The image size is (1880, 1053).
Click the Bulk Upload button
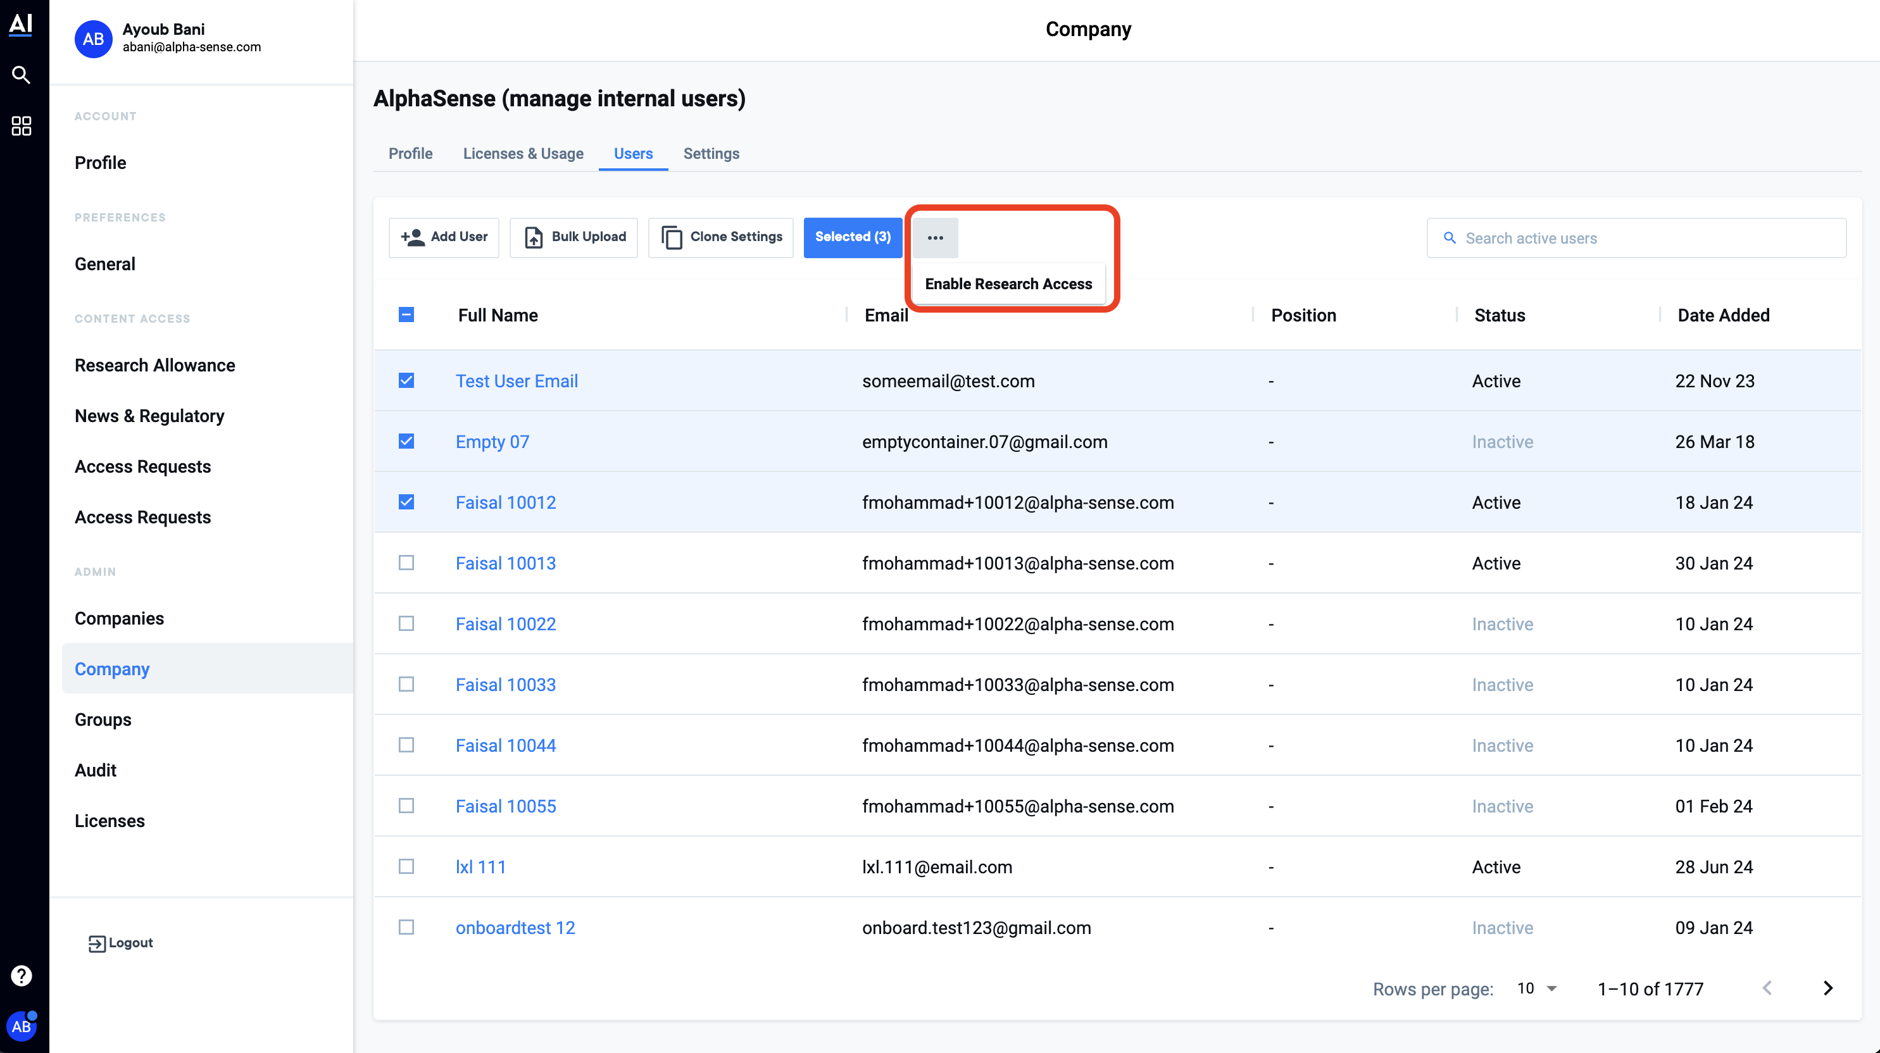pos(573,237)
